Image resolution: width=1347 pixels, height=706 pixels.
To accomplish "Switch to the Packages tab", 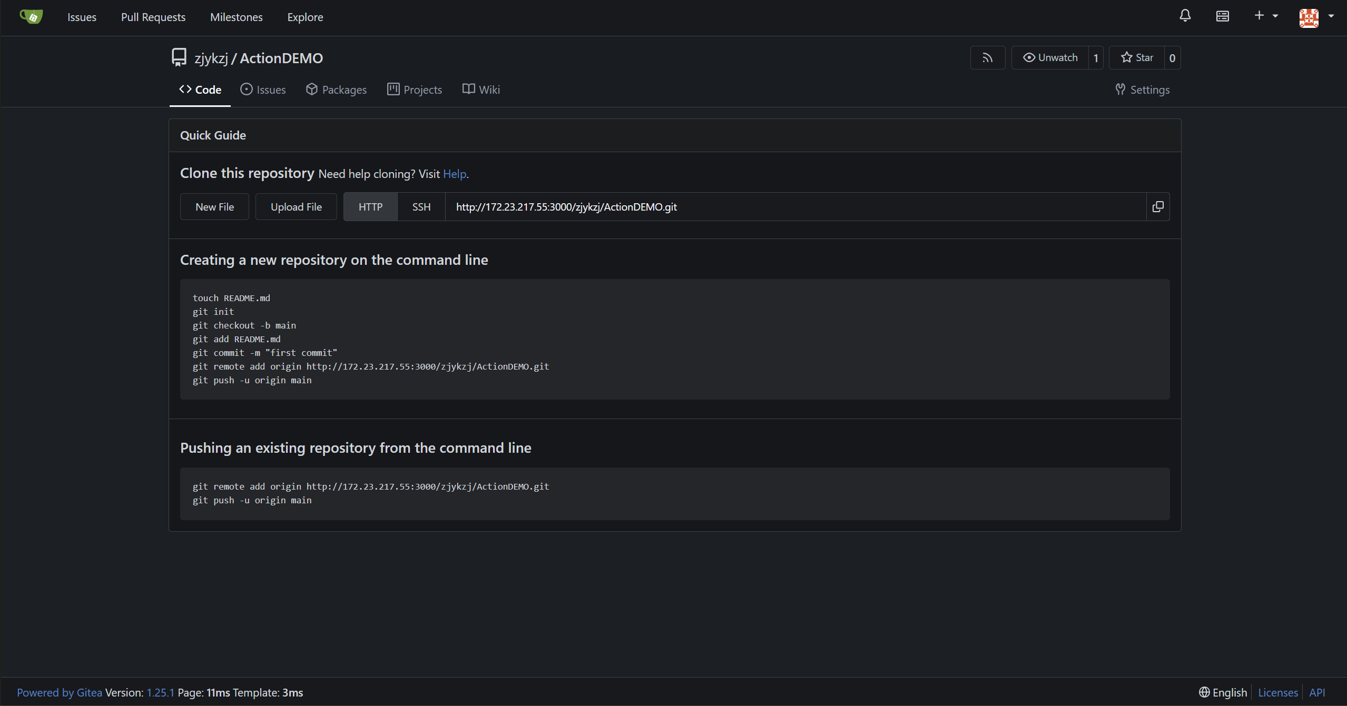I will pyautogui.click(x=336, y=90).
